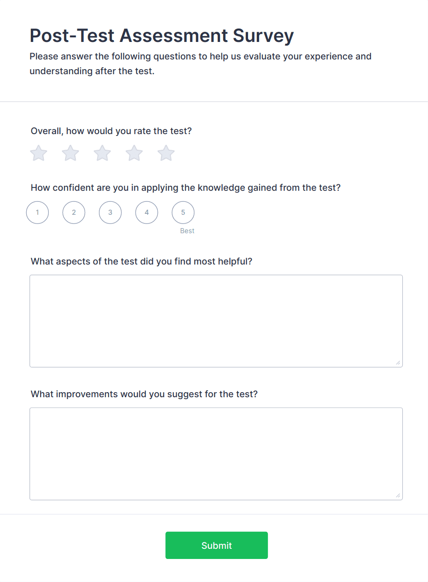Submit the survey
Screen dimensions: 428x582
(216, 545)
